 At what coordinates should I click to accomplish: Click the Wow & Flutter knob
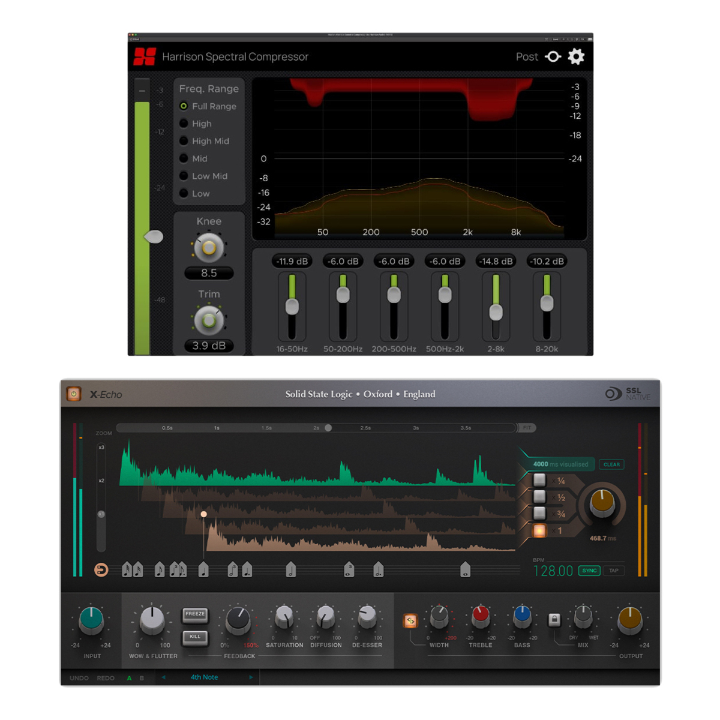pyautogui.click(x=152, y=620)
